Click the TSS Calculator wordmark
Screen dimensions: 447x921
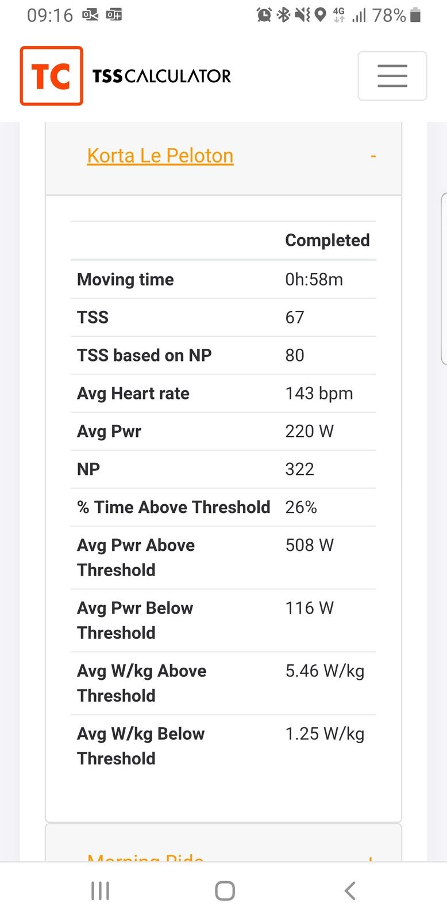click(x=161, y=76)
